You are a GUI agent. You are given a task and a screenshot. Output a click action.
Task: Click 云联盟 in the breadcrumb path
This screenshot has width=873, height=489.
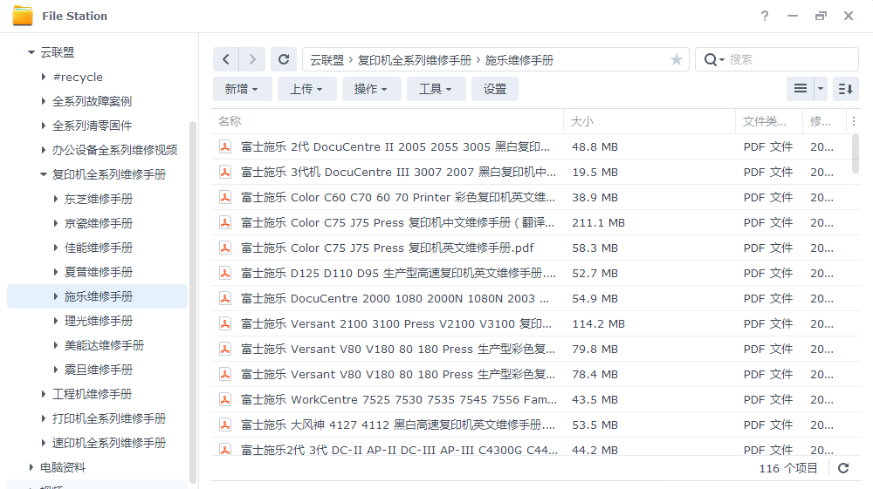[x=327, y=60]
